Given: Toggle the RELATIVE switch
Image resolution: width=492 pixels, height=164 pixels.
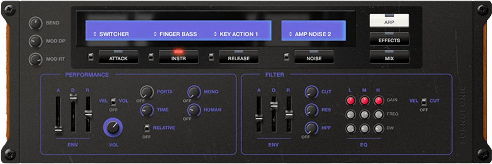Looking at the screenshot, I should (147, 128).
